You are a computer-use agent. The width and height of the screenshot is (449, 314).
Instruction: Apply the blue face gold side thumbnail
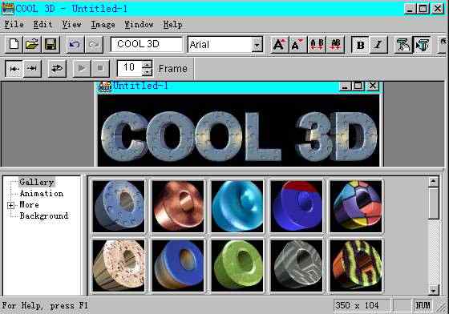click(x=178, y=265)
